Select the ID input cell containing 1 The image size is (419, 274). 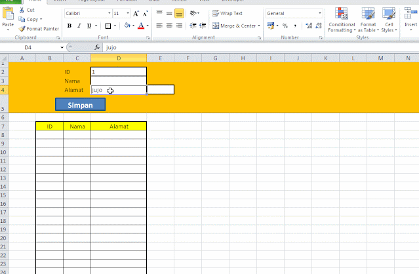[x=119, y=72]
